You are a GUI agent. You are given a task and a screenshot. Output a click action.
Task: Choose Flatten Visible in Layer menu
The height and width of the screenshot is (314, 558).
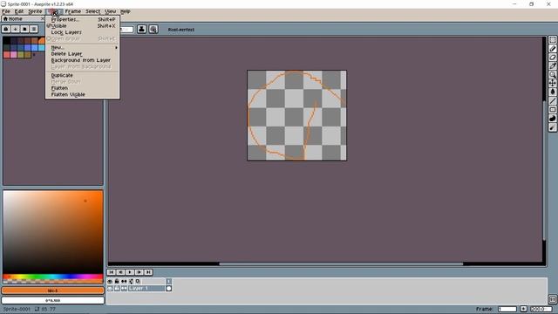point(82,94)
